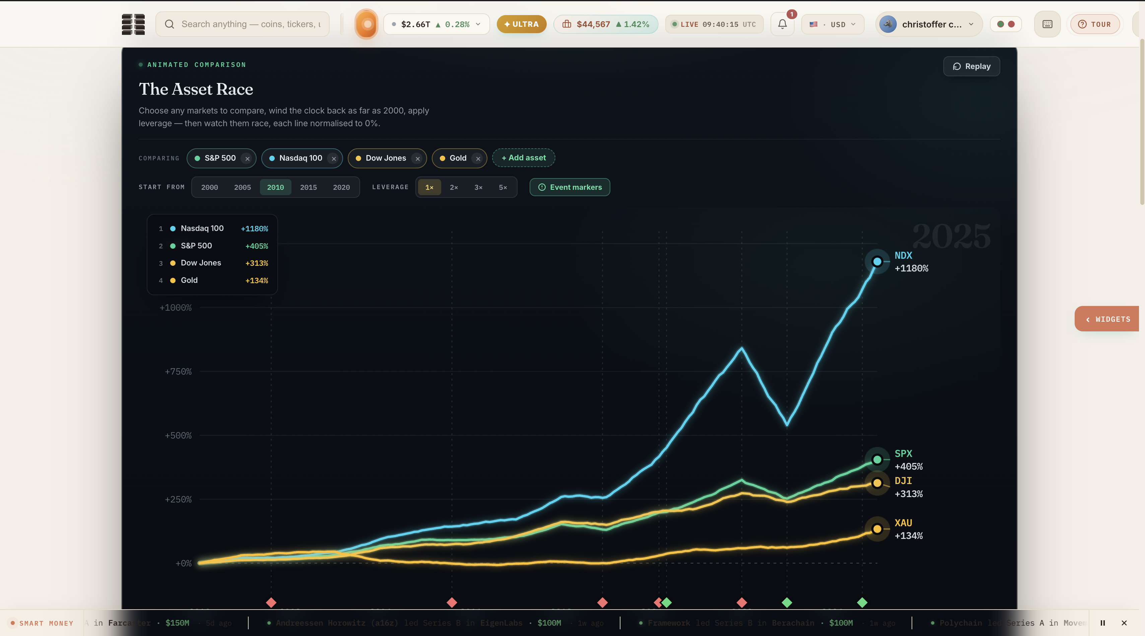Click the glowing orange orb icon
This screenshot has width=1145, height=636.
367,24
